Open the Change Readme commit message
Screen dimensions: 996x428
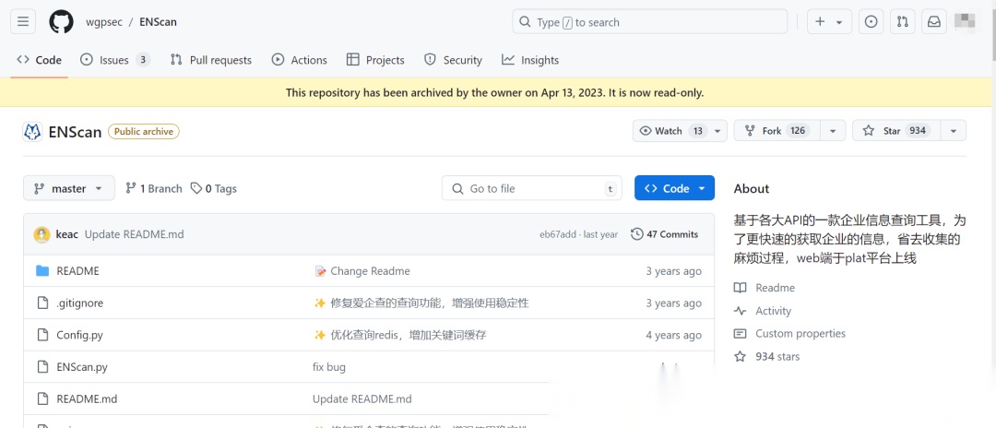click(370, 271)
